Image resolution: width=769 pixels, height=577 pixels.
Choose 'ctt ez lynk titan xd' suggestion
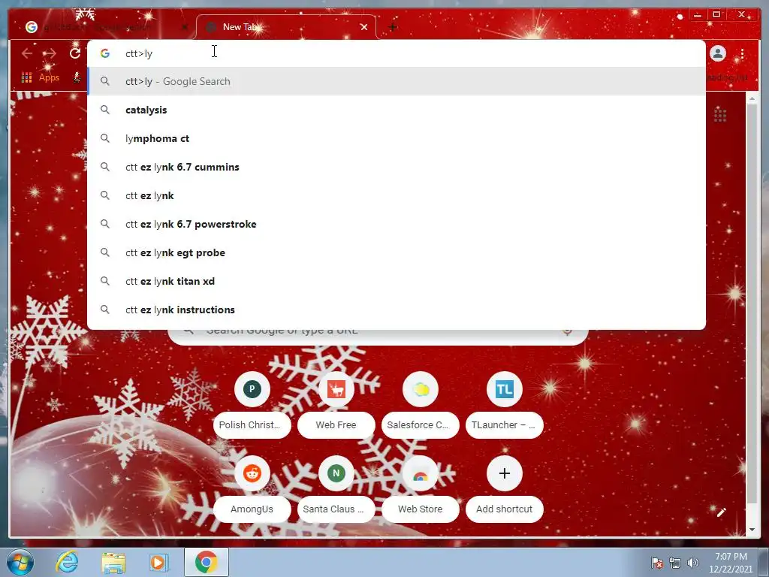pos(397,281)
